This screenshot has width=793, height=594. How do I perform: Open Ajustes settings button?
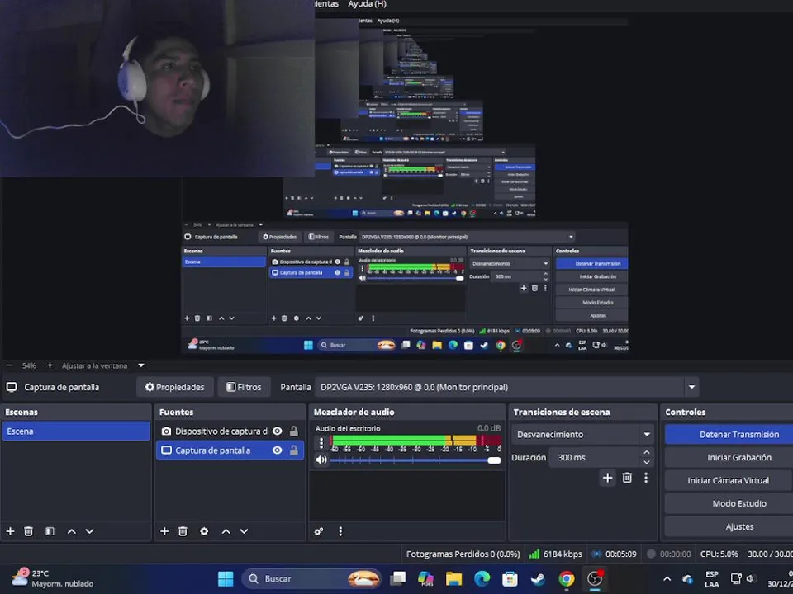(729, 527)
